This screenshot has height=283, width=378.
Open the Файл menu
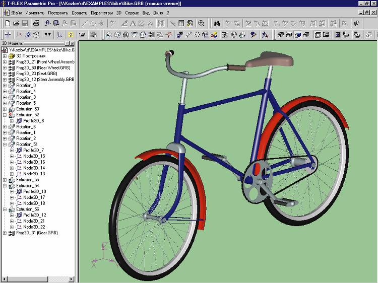click(x=17, y=13)
